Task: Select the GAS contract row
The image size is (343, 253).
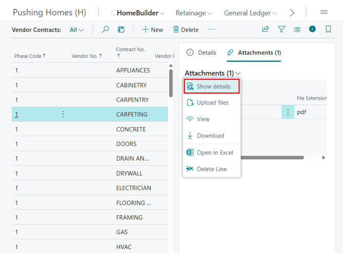Action: [x=90, y=232]
